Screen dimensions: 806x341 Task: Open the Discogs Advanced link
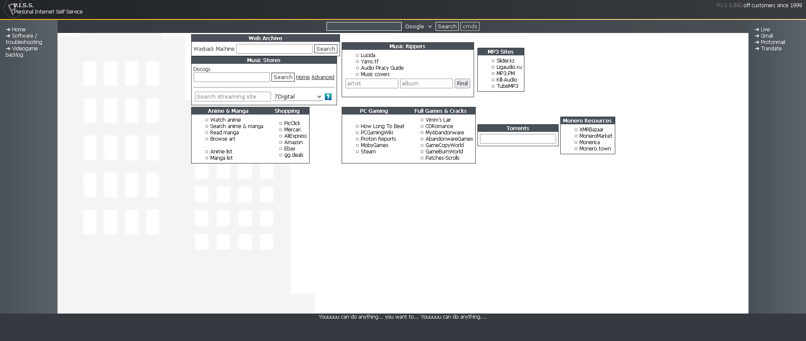tap(323, 77)
